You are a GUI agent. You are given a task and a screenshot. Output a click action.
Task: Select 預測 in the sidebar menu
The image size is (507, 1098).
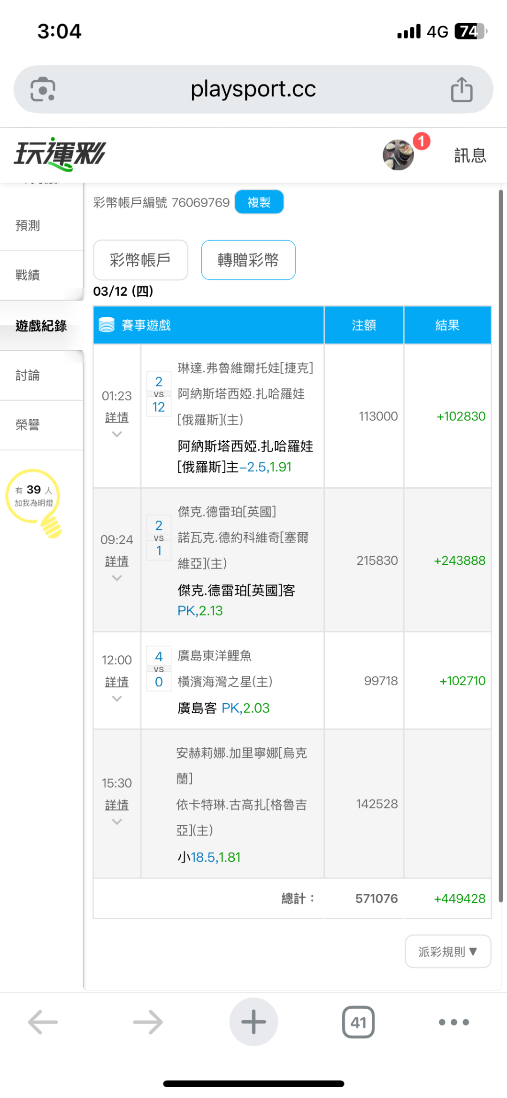click(x=28, y=226)
